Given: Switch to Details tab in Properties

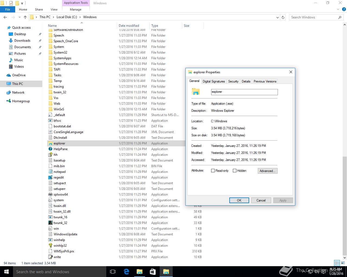Looking at the screenshot, I should point(246,81).
